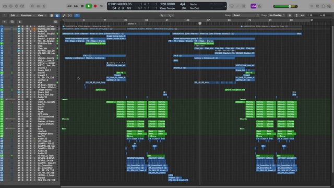Viewport: 334px width, 188px height.
Task: Toggle the Catch Playhead button
Action: [x=77, y=15]
